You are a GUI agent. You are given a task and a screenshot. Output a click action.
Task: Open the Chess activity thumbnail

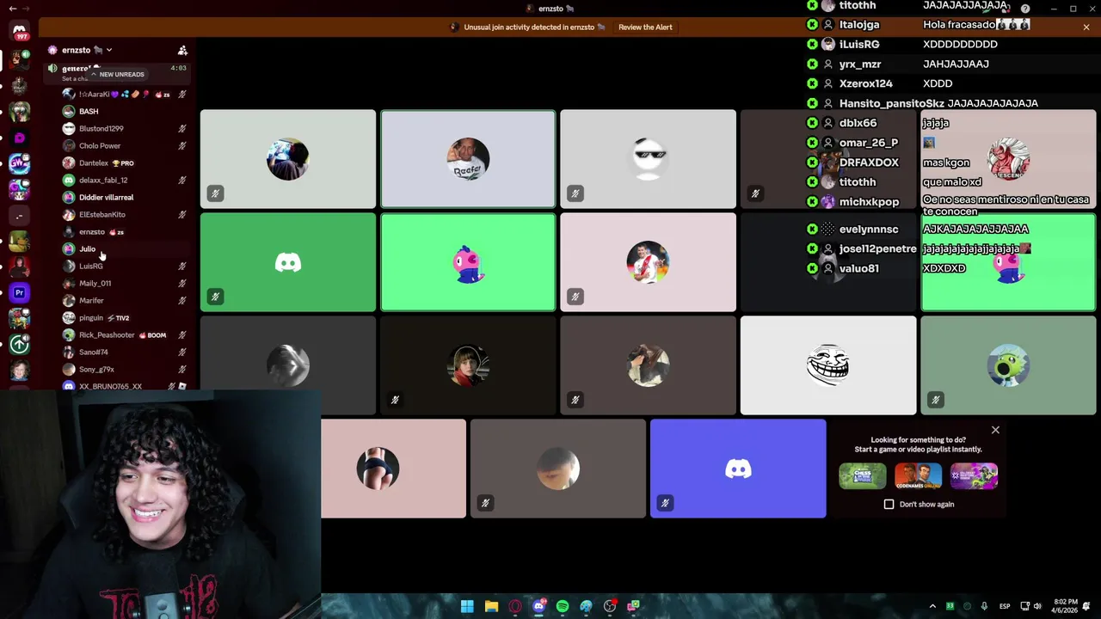[862, 475]
